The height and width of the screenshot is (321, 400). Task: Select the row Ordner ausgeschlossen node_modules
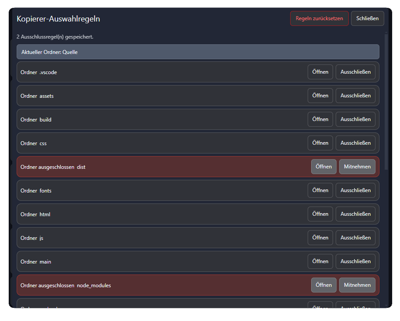pos(198,285)
